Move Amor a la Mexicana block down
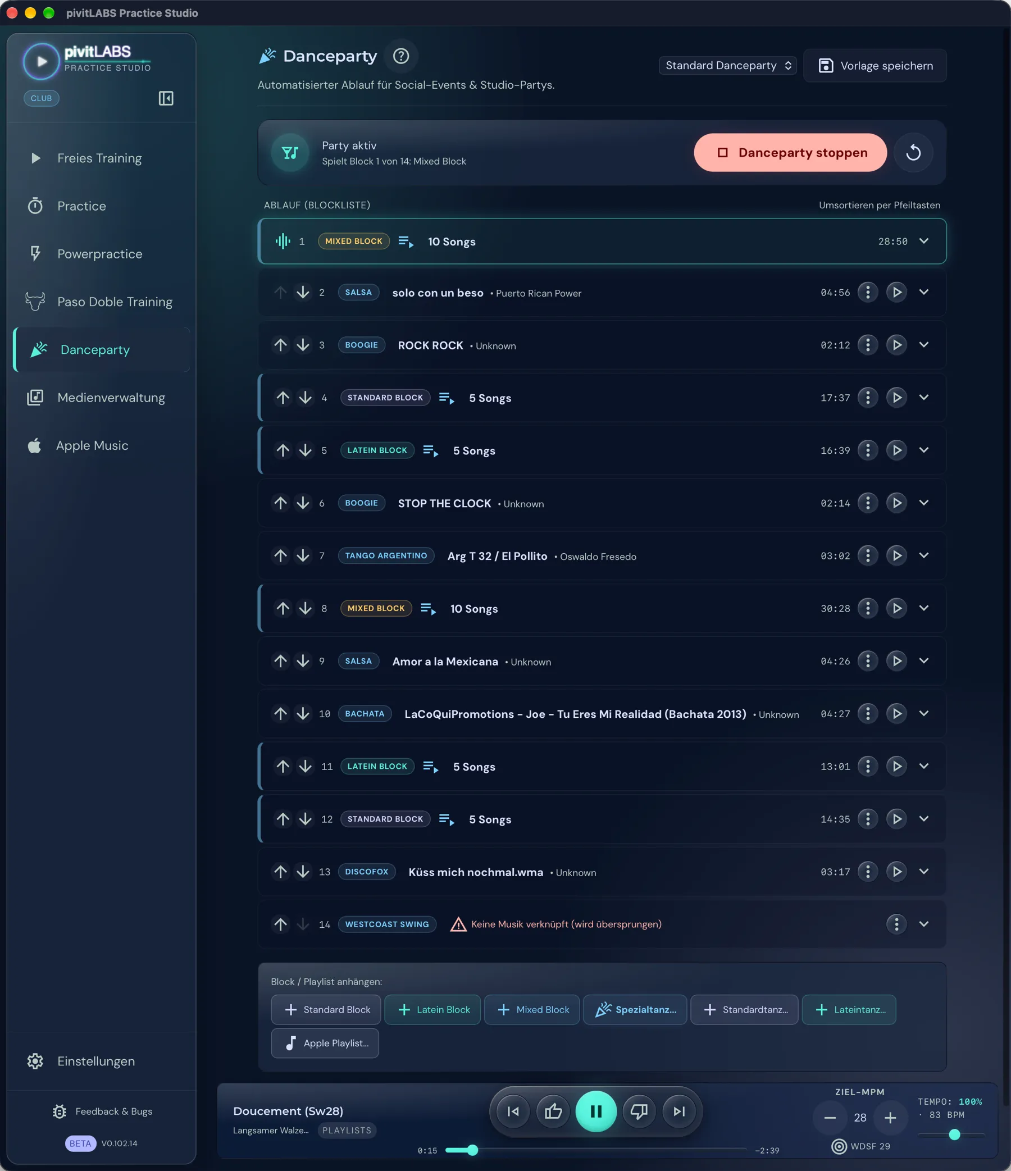 (303, 661)
